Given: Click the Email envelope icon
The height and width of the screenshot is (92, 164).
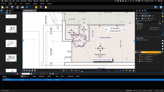Looking at the screenshot, I should click(x=22, y=7).
